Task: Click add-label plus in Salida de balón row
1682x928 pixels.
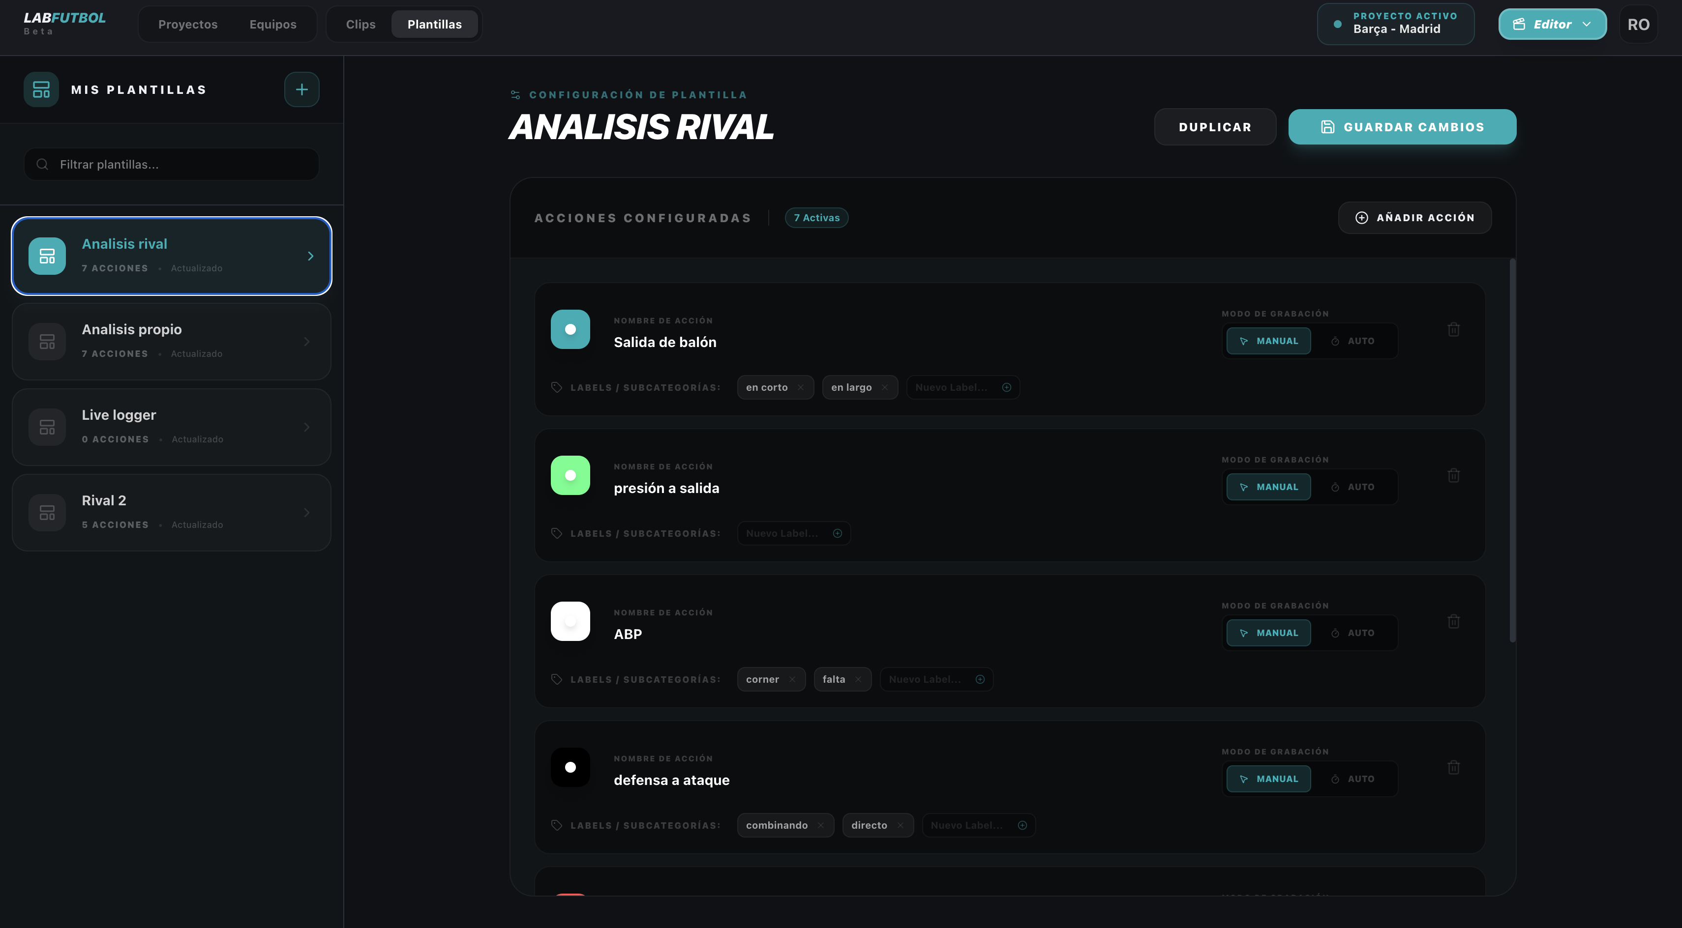Action: pos(1007,388)
